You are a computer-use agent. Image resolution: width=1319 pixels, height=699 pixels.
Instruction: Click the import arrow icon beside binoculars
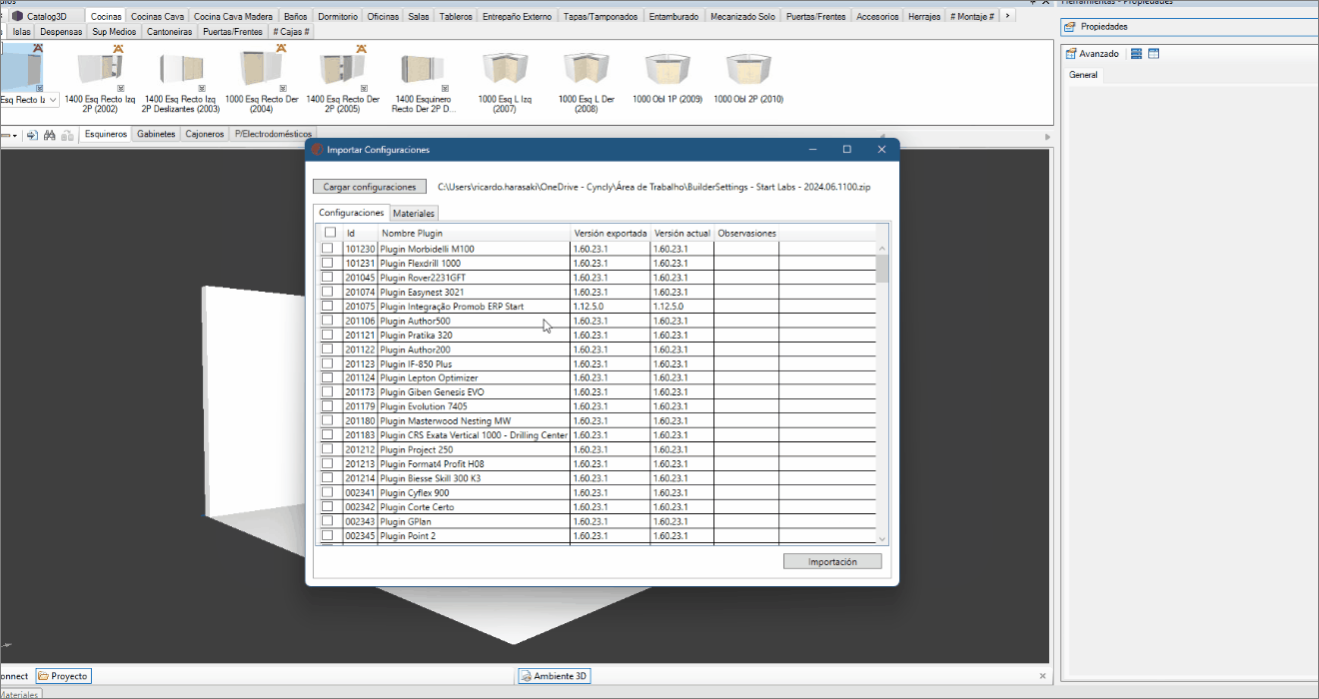click(x=32, y=135)
